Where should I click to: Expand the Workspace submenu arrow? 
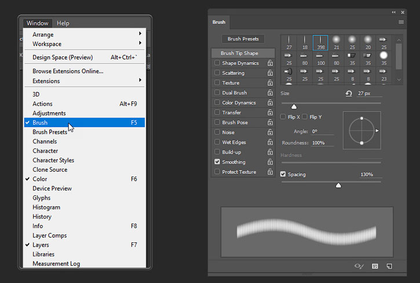coord(140,43)
